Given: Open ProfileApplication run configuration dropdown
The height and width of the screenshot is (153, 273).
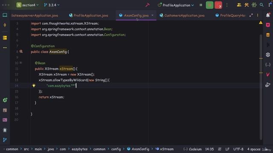Looking at the screenshot, I should pyautogui.click(x=176, y=5).
